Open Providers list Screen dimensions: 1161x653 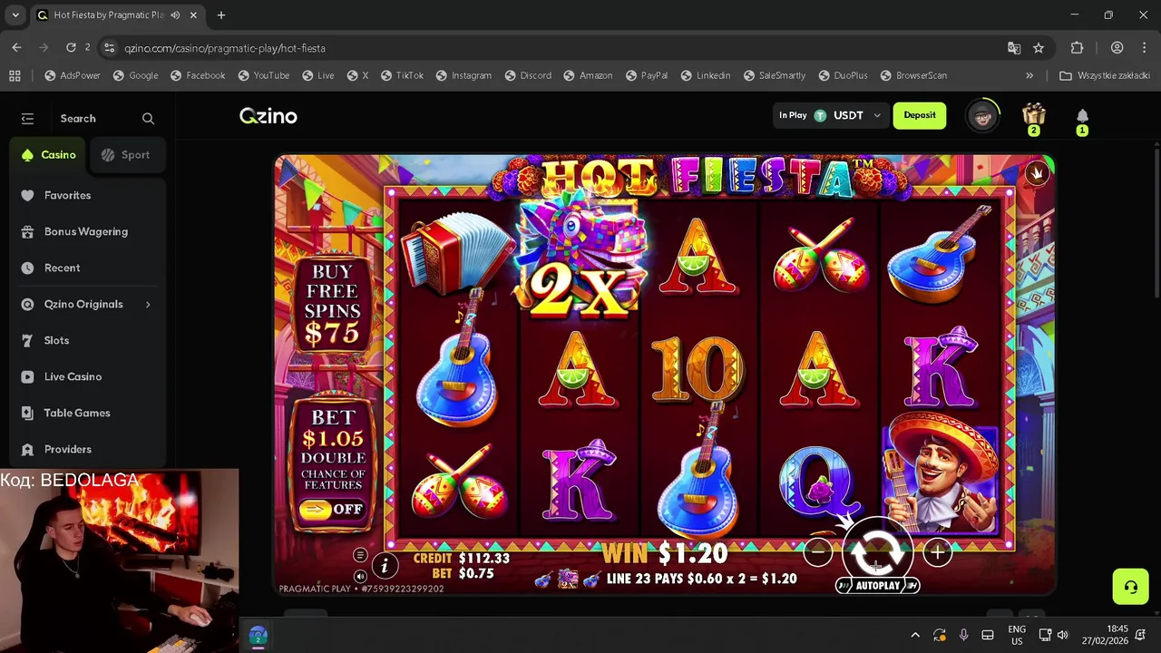(67, 449)
